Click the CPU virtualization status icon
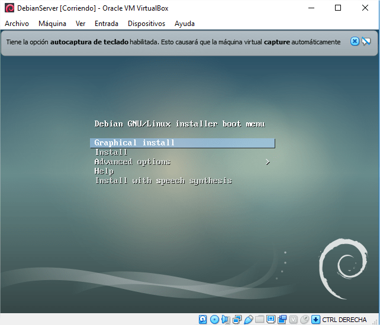380x325 pixels. [x=293, y=320]
